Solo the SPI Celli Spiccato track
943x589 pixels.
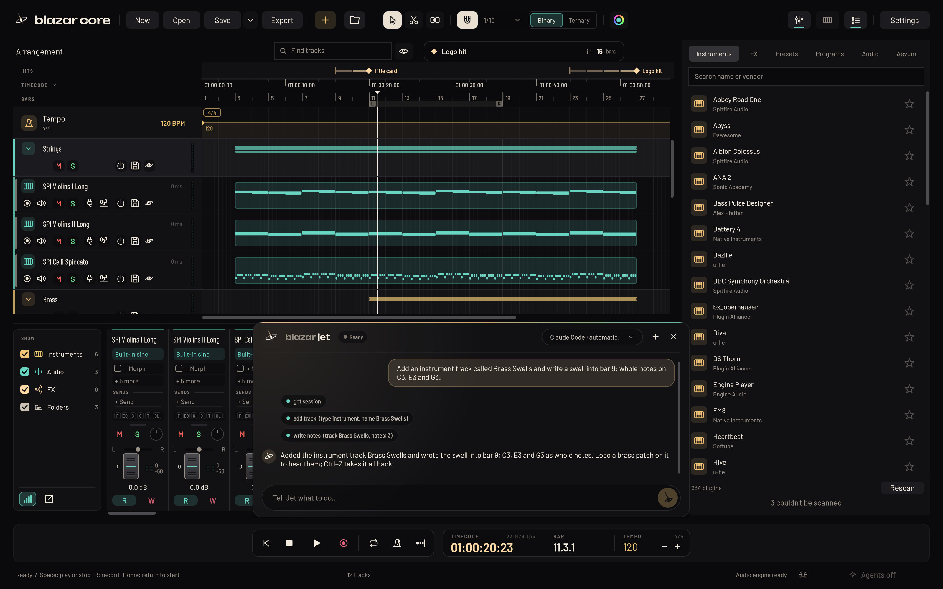(x=72, y=279)
